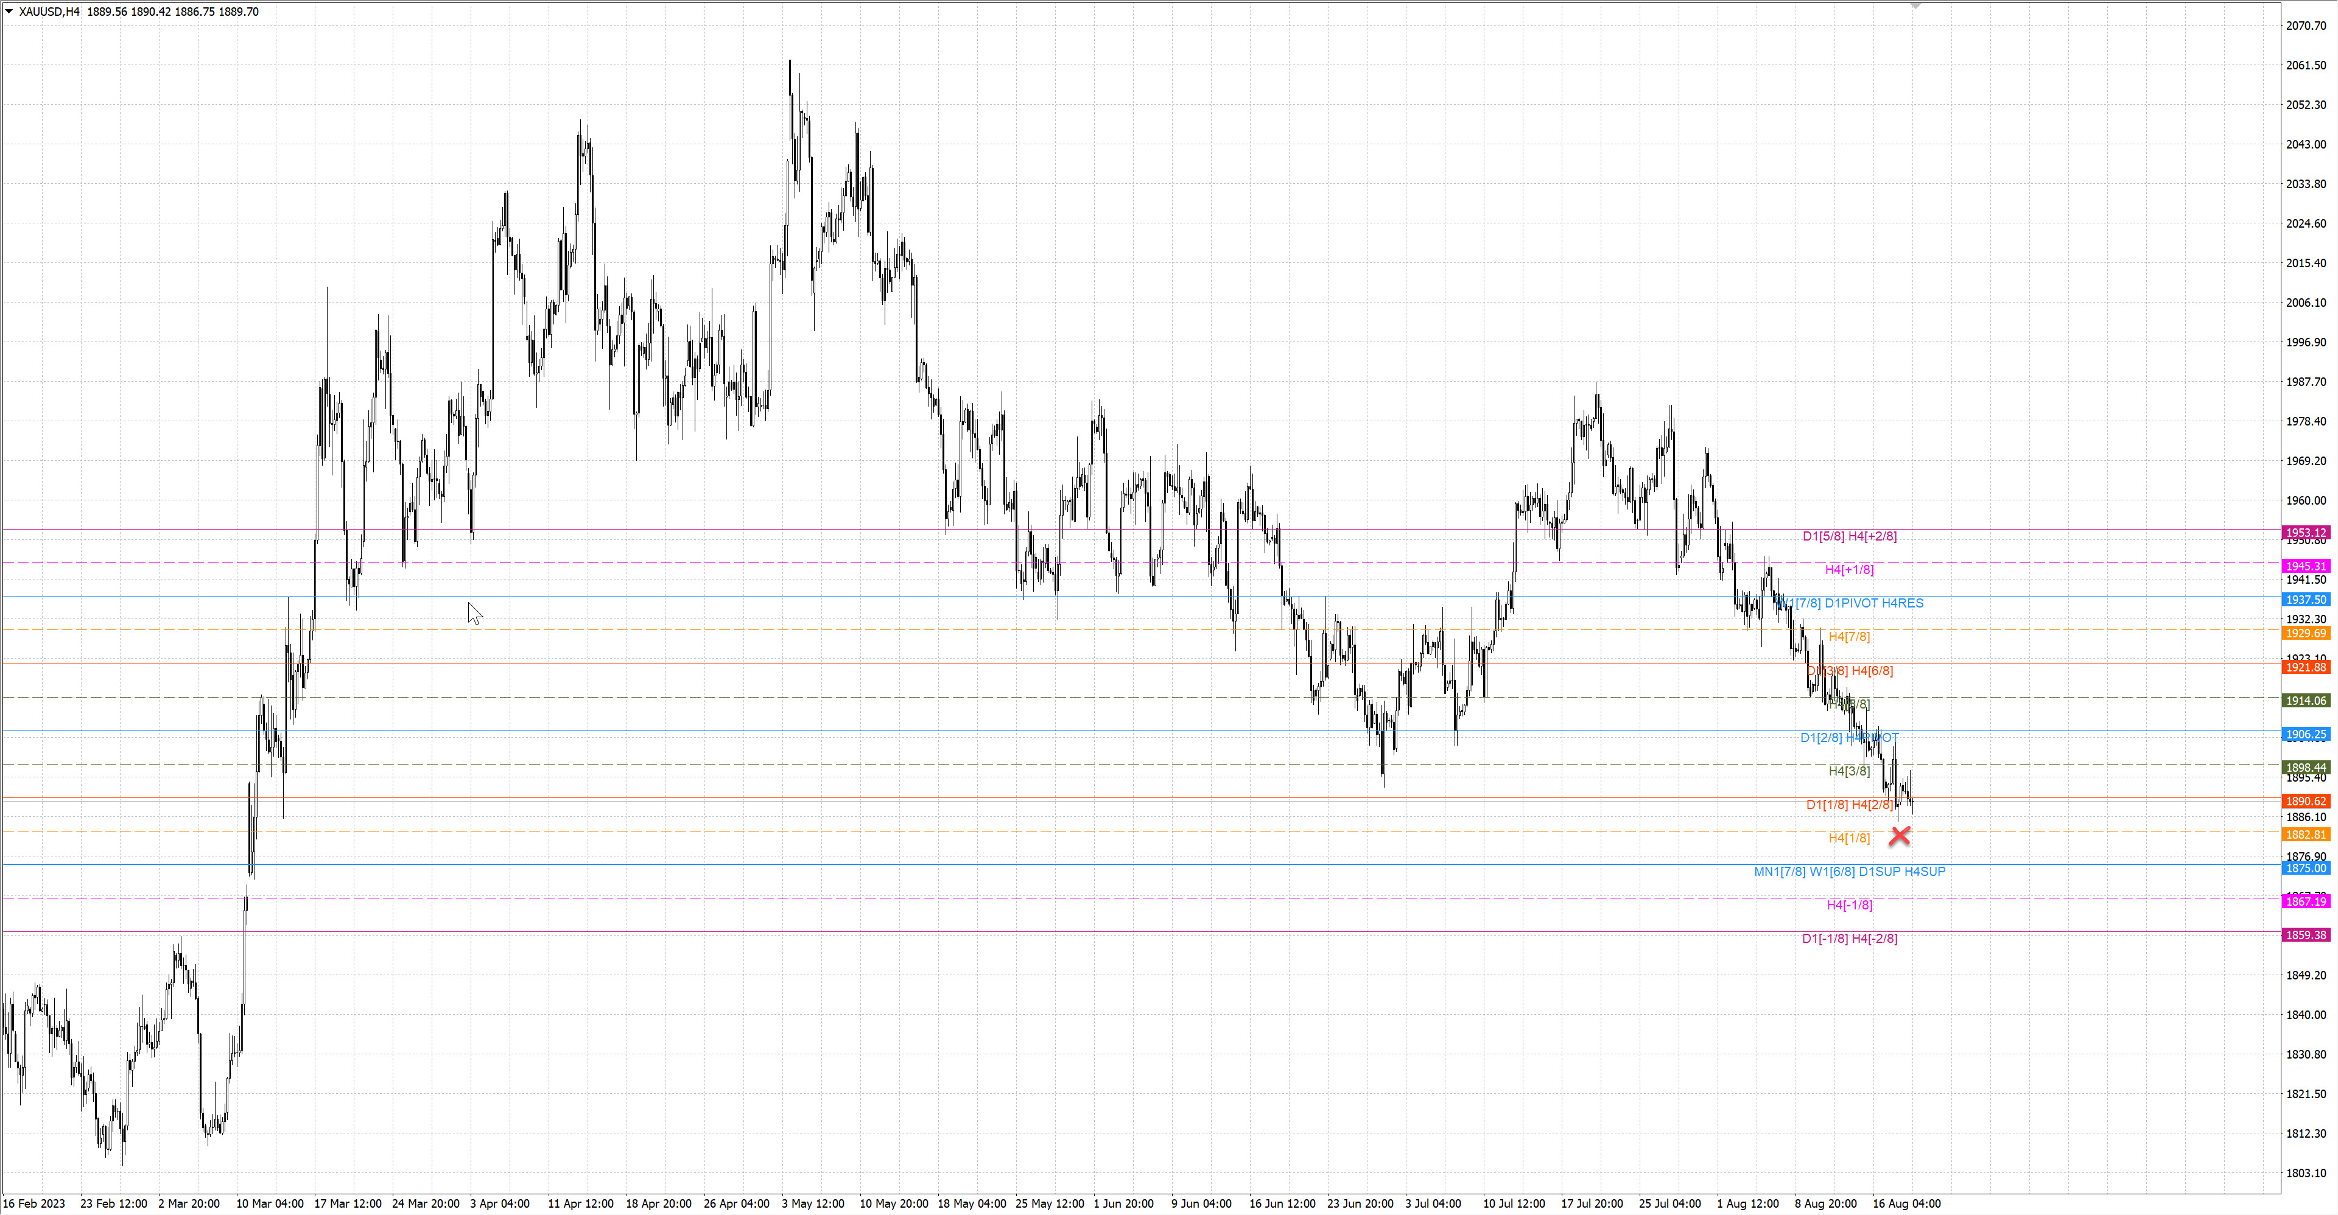Open the dropdown arrow beside XAUUSD,H4
This screenshot has width=2338, height=1215.
tap(9, 11)
